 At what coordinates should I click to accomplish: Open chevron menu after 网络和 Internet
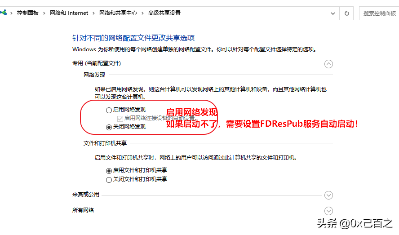(x=93, y=13)
